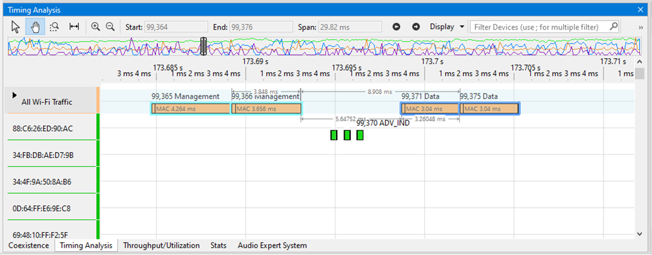
Task: Zoom in on the timeline
Action: pos(95,27)
